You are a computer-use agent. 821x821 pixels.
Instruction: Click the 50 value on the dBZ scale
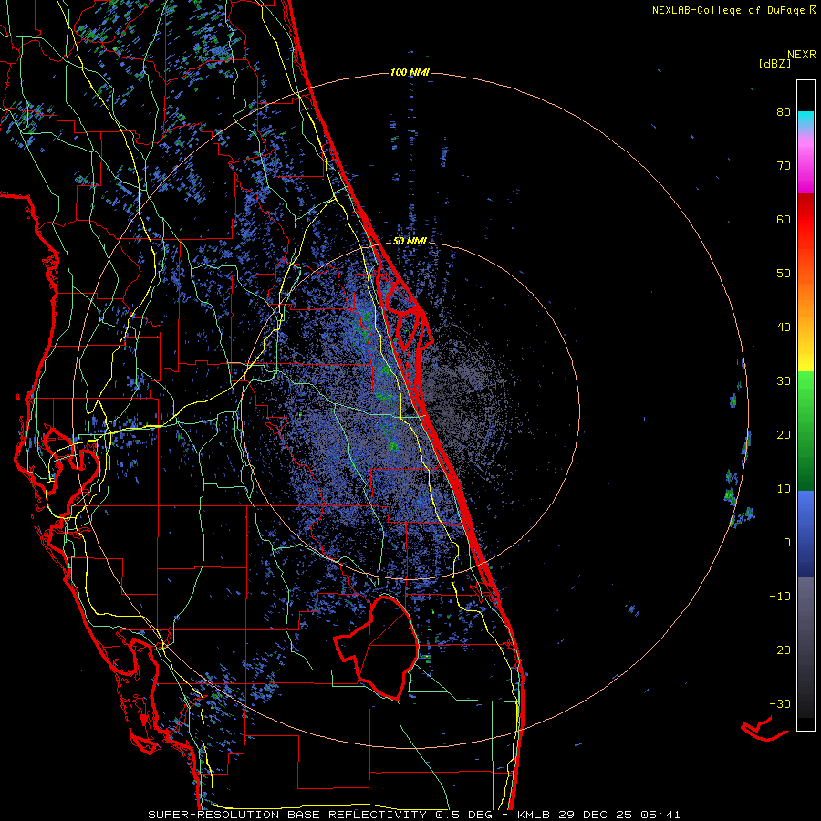pos(784,274)
